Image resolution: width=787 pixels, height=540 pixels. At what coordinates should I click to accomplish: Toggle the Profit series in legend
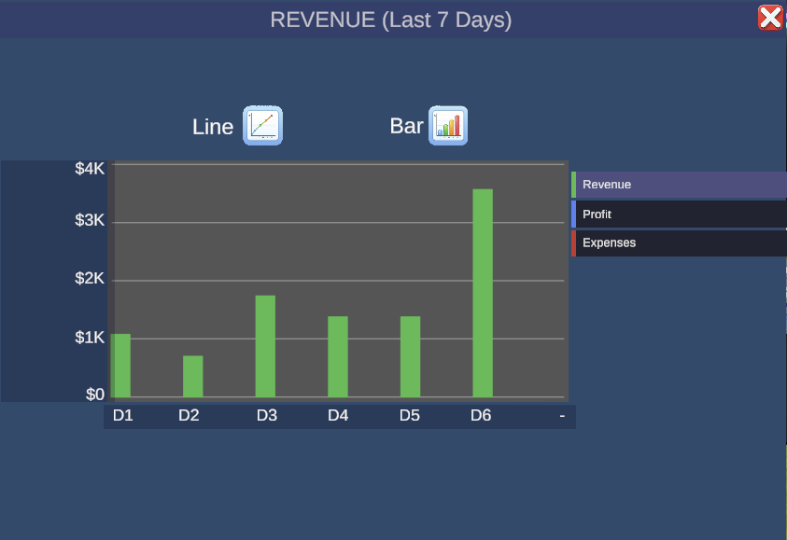click(680, 215)
